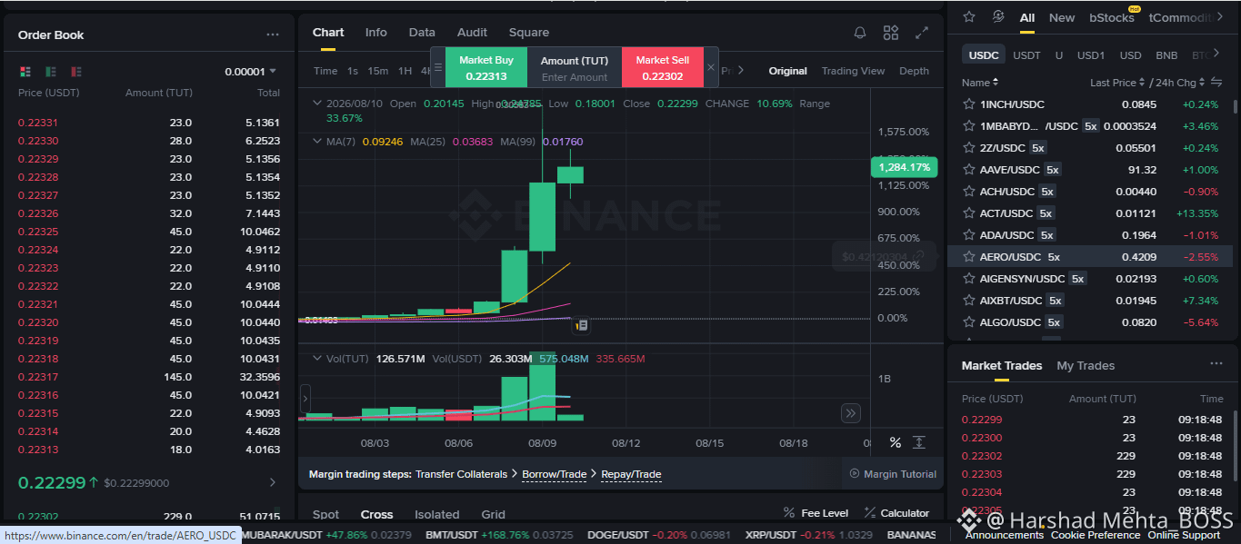
Task: Focus the Amount (TUT) input field
Action: [574, 77]
